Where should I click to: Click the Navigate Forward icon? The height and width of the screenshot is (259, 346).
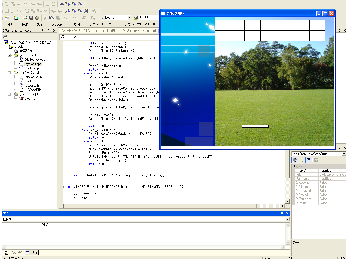click(93, 18)
